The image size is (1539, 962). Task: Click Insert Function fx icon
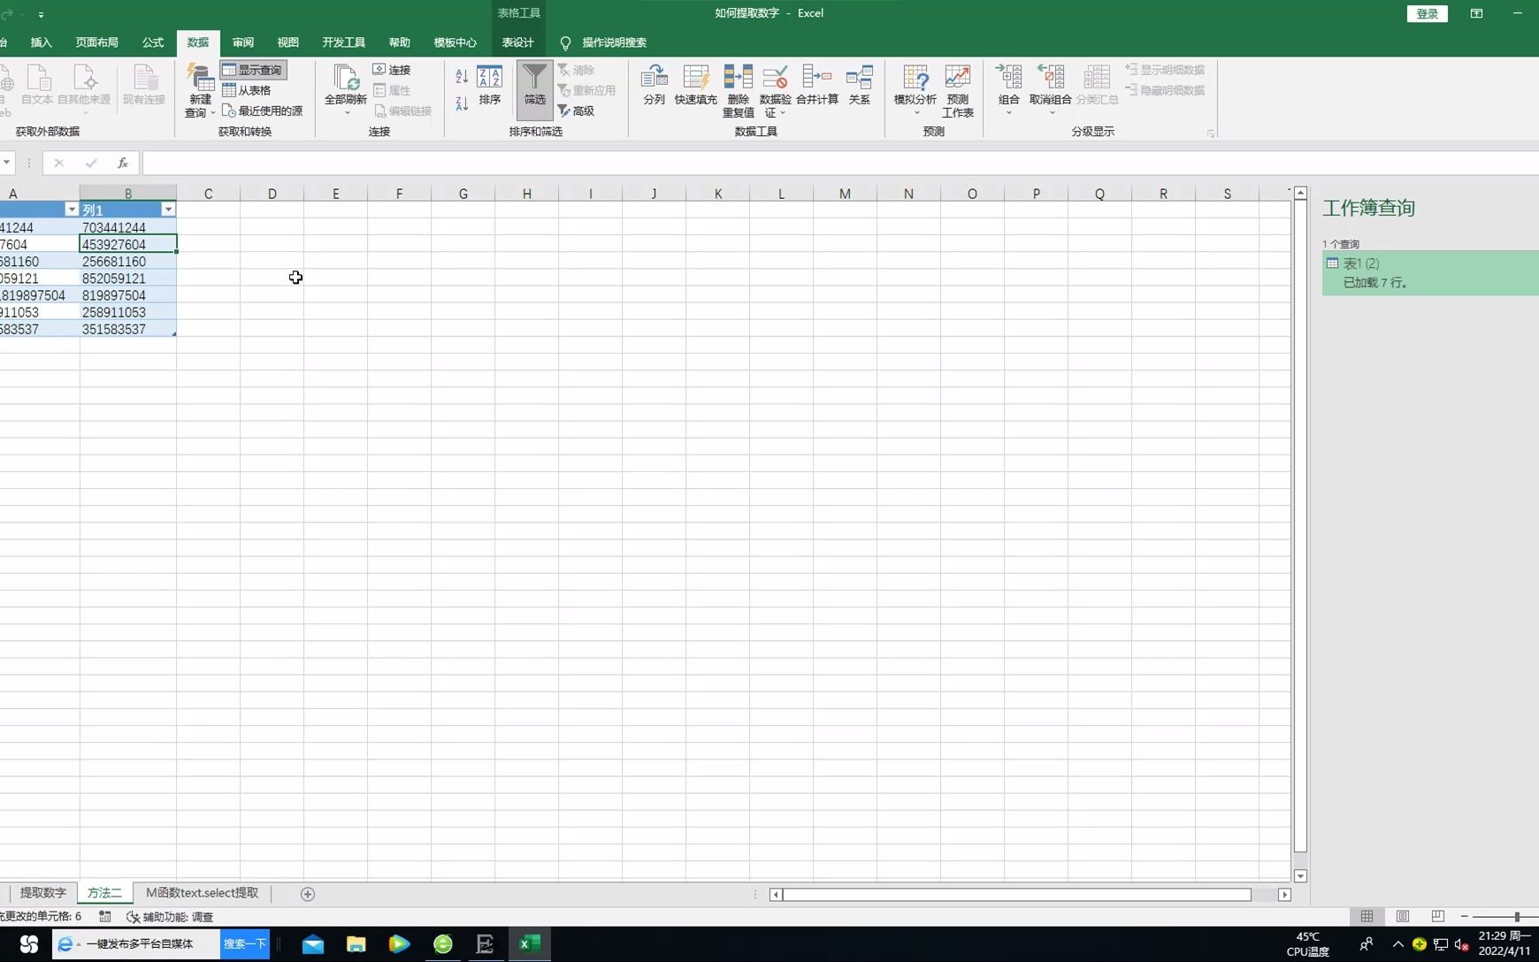(123, 163)
